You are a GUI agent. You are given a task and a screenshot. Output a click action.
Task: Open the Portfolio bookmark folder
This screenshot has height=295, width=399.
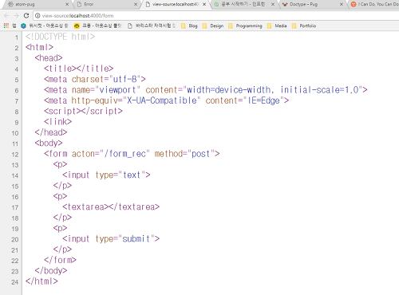tap(304, 26)
